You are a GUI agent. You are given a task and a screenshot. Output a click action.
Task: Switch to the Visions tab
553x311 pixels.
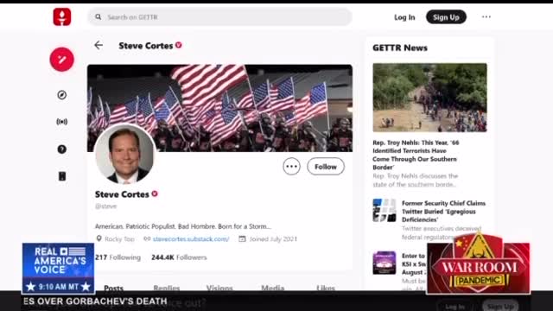(219, 288)
